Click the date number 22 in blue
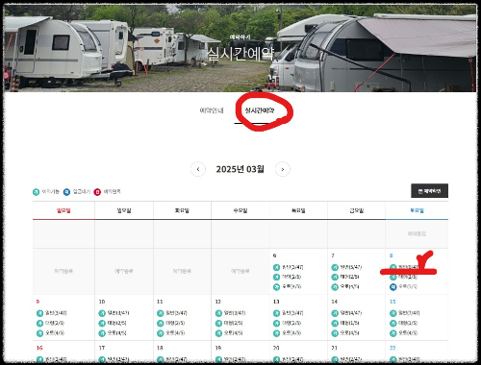481x365 pixels. point(392,348)
